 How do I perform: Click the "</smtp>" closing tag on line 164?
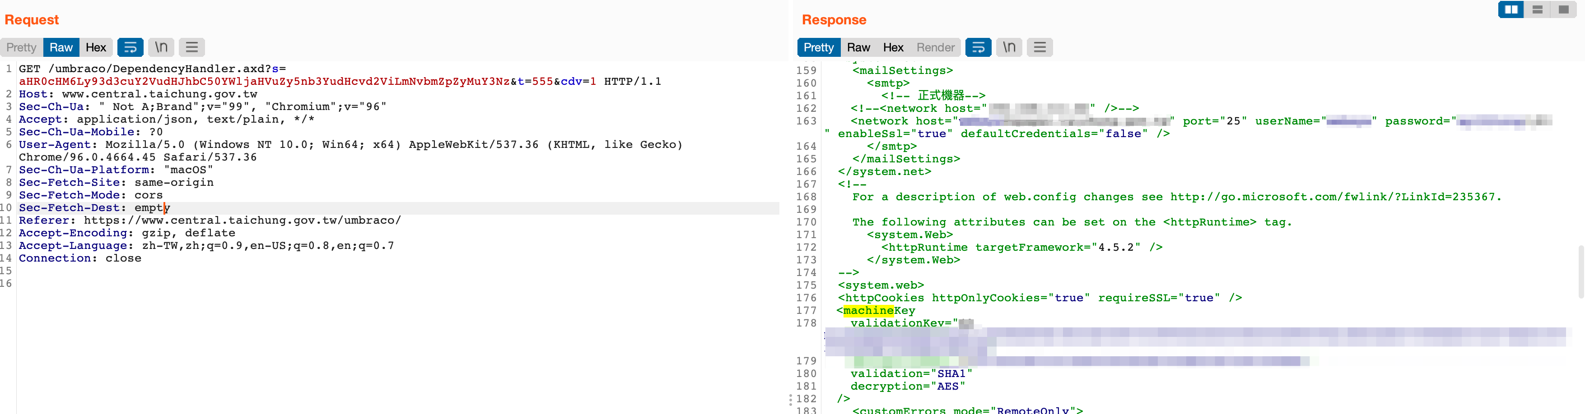point(892,146)
